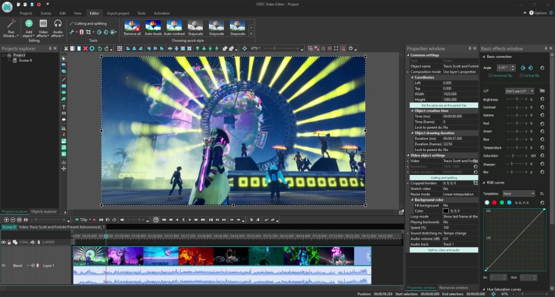Click the clock icon in timeline toolbar

156,219
